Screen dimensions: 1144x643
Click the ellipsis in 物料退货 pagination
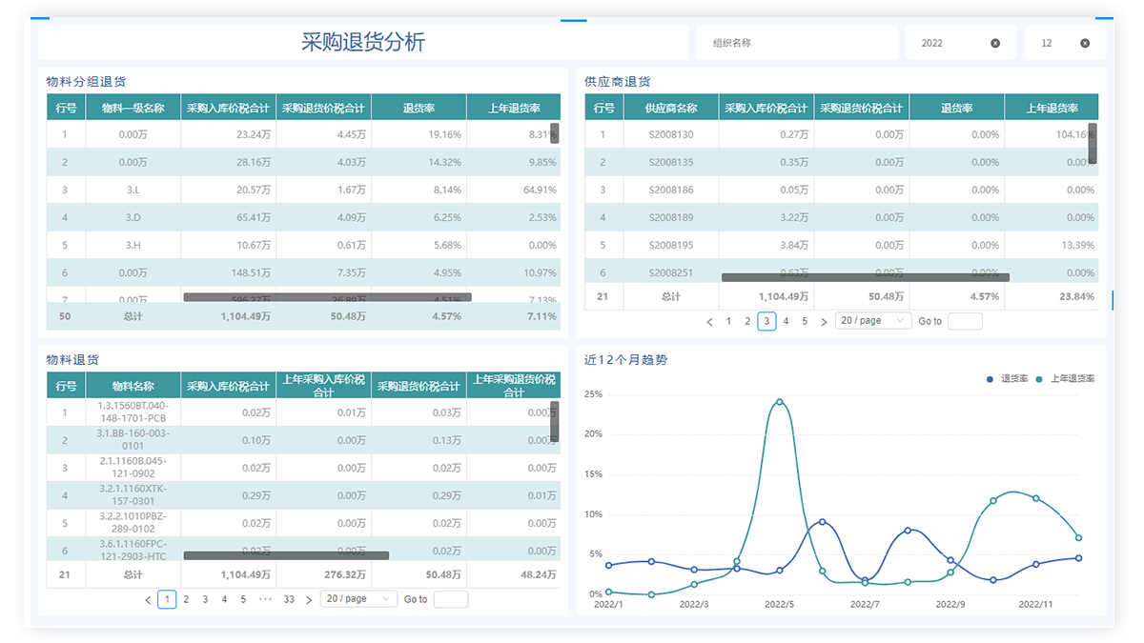click(266, 599)
